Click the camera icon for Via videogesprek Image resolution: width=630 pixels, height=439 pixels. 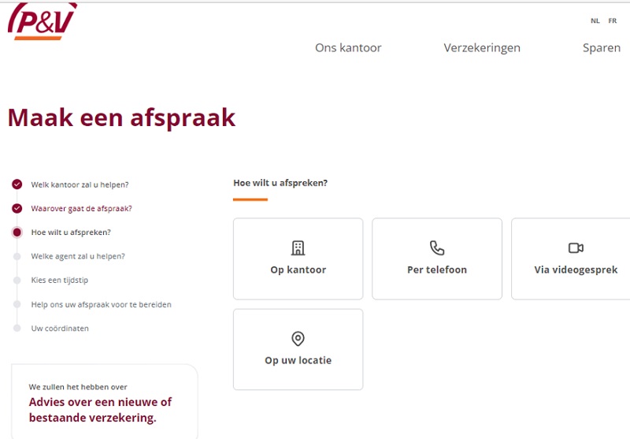[576, 248]
